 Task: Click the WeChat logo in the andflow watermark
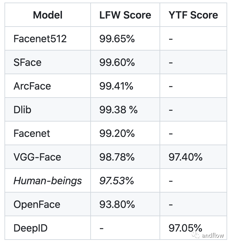point(196,235)
